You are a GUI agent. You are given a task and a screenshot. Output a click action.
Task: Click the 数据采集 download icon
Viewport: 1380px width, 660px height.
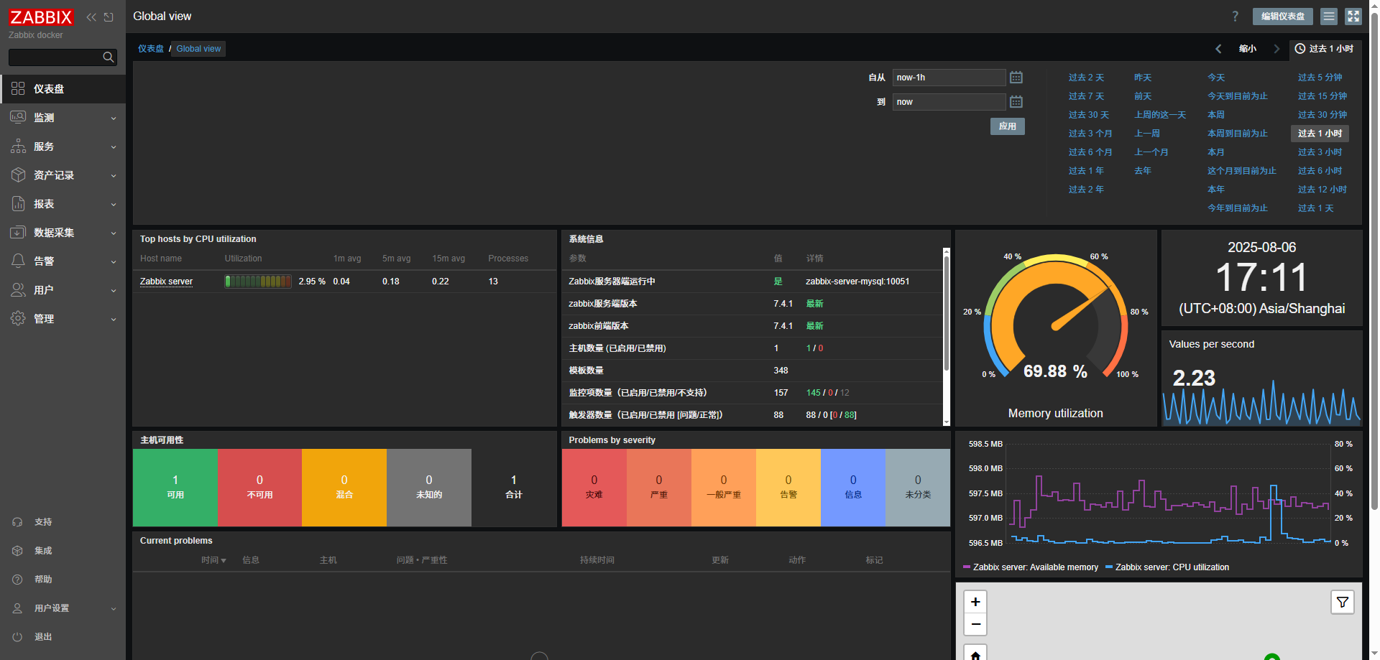click(18, 232)
